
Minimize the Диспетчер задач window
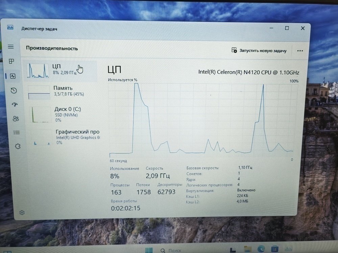[271, 28]
